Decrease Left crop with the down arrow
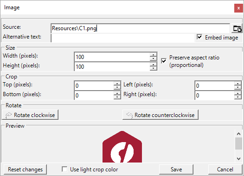The height and width of the screenshot is (176, 244). (x=238, y=87)
